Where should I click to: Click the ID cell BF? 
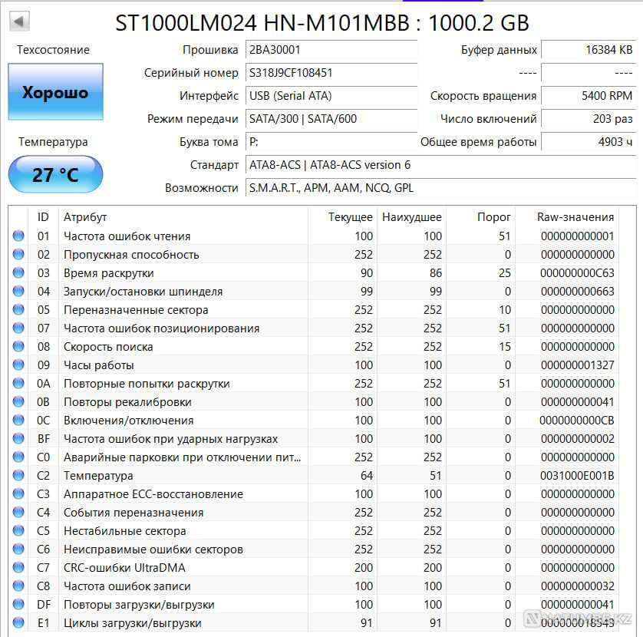[44, 438]
